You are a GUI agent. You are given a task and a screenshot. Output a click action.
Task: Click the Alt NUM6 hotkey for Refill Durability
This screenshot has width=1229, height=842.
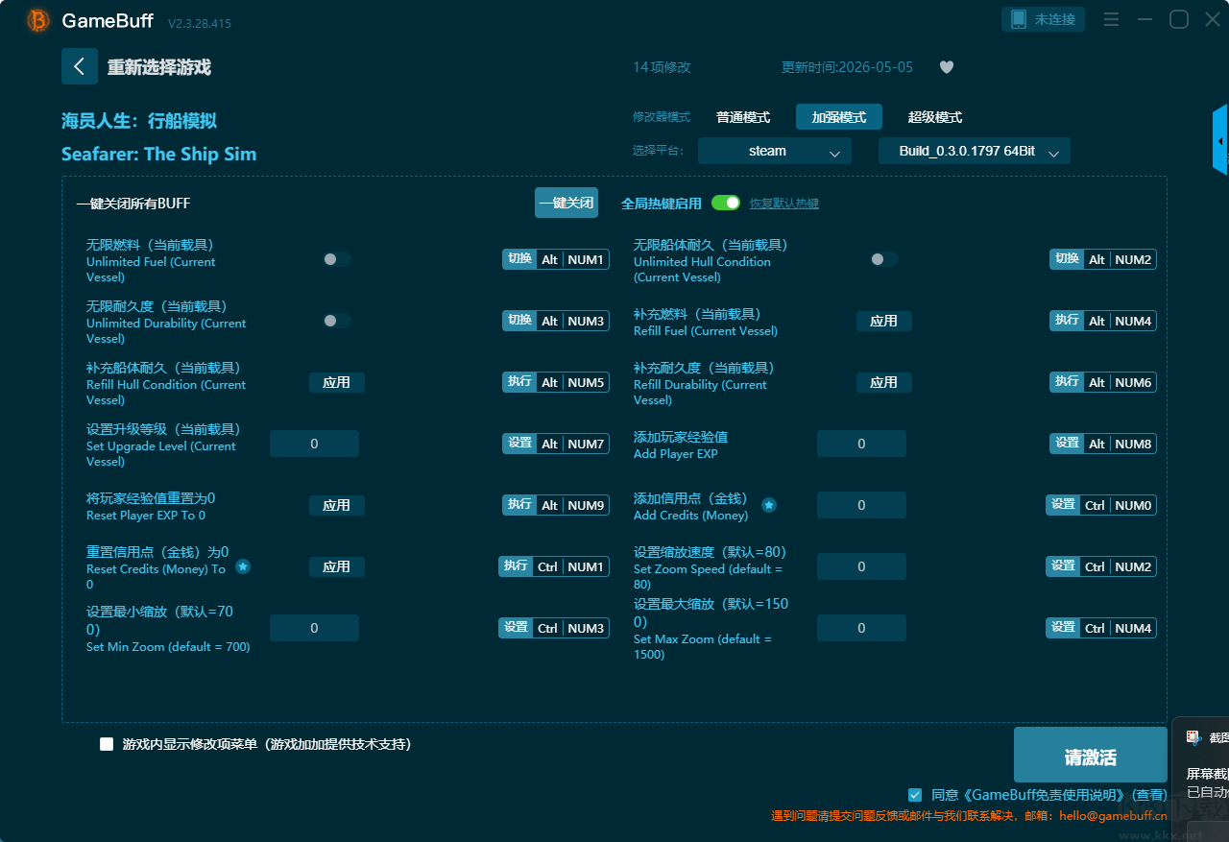pyautogui.click(x=1103, y=382)
